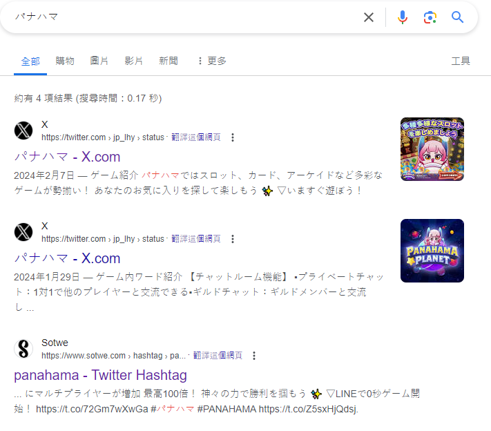
Task: Start voice search with the microphone icon
Action: point(403,17)
